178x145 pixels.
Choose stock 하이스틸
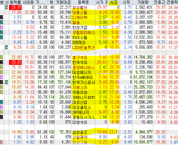80,37
